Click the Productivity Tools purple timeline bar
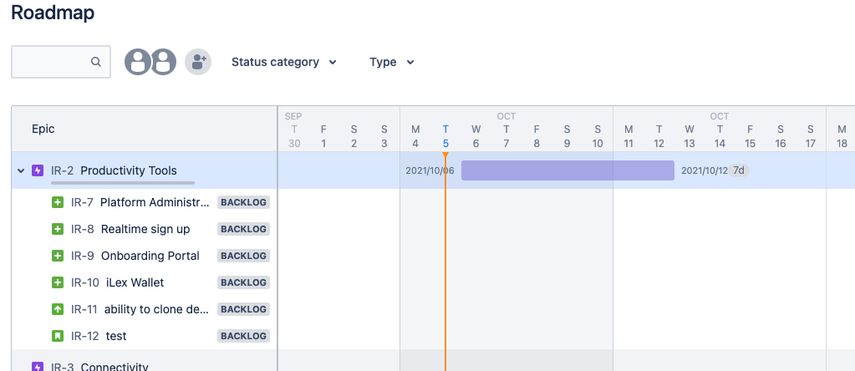 tap(567, 170)
